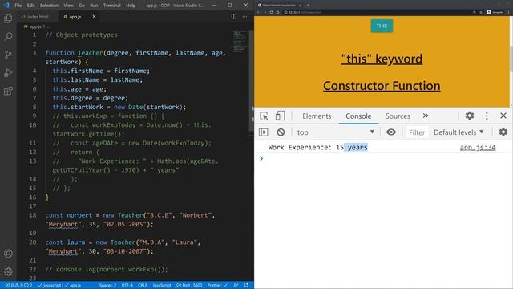This screenshot has width=513, height=289.
Task: Reload the page in the browser
Action: (271, 12)
